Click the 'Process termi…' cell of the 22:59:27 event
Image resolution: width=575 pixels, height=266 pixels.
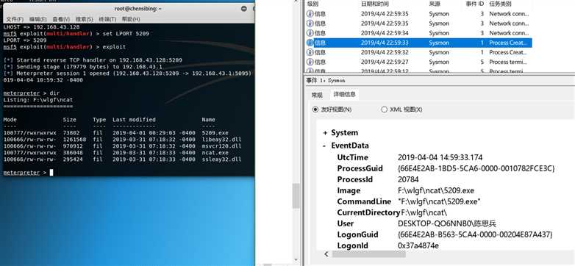click(508, 62)
